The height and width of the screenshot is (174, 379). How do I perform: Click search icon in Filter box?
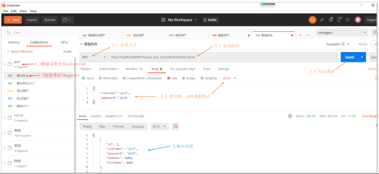pyautogui.click(x=9, y=32)
